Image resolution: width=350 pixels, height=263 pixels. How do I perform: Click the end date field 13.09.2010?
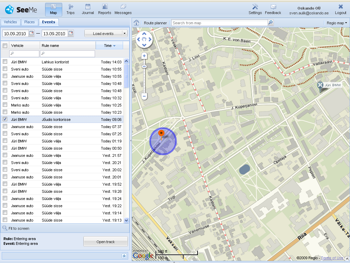[55, 34]
